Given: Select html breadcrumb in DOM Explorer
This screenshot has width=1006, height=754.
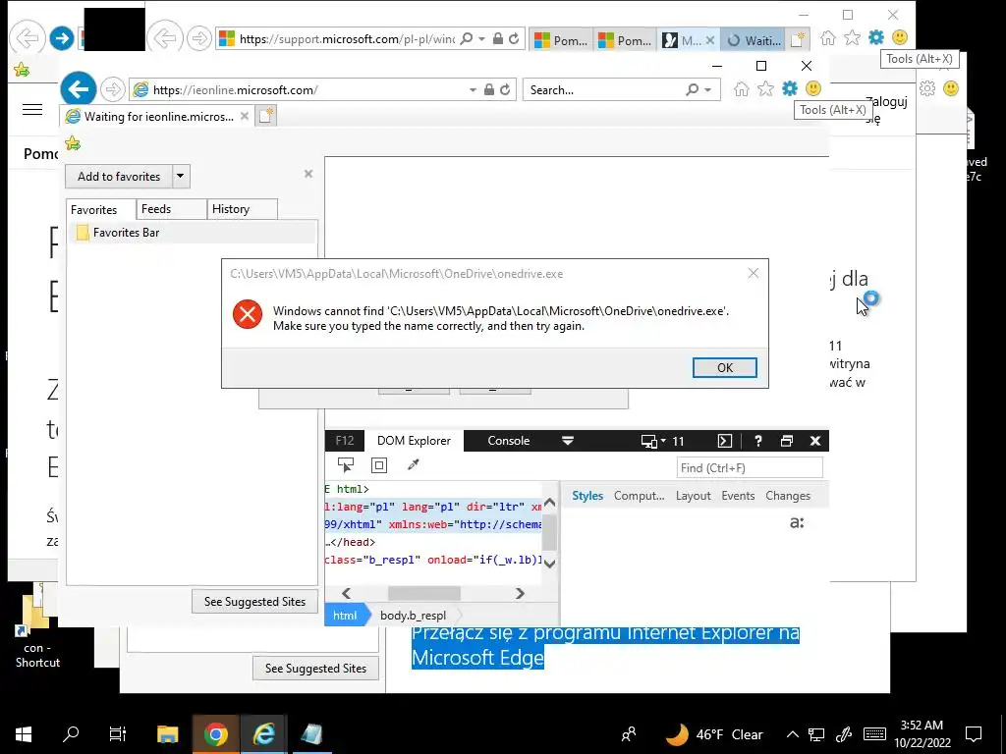Looking at the screenshot, I should (x=345, y=616).
